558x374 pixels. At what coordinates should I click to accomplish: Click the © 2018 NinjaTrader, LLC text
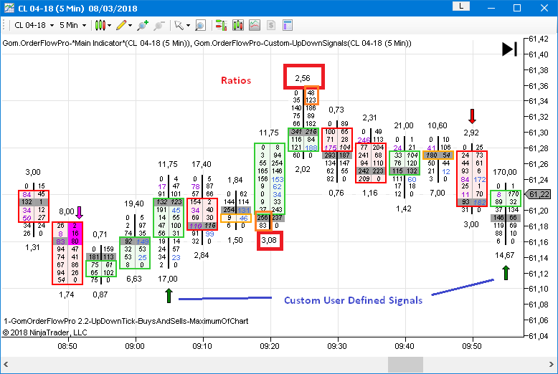click(x=45, y=332)
